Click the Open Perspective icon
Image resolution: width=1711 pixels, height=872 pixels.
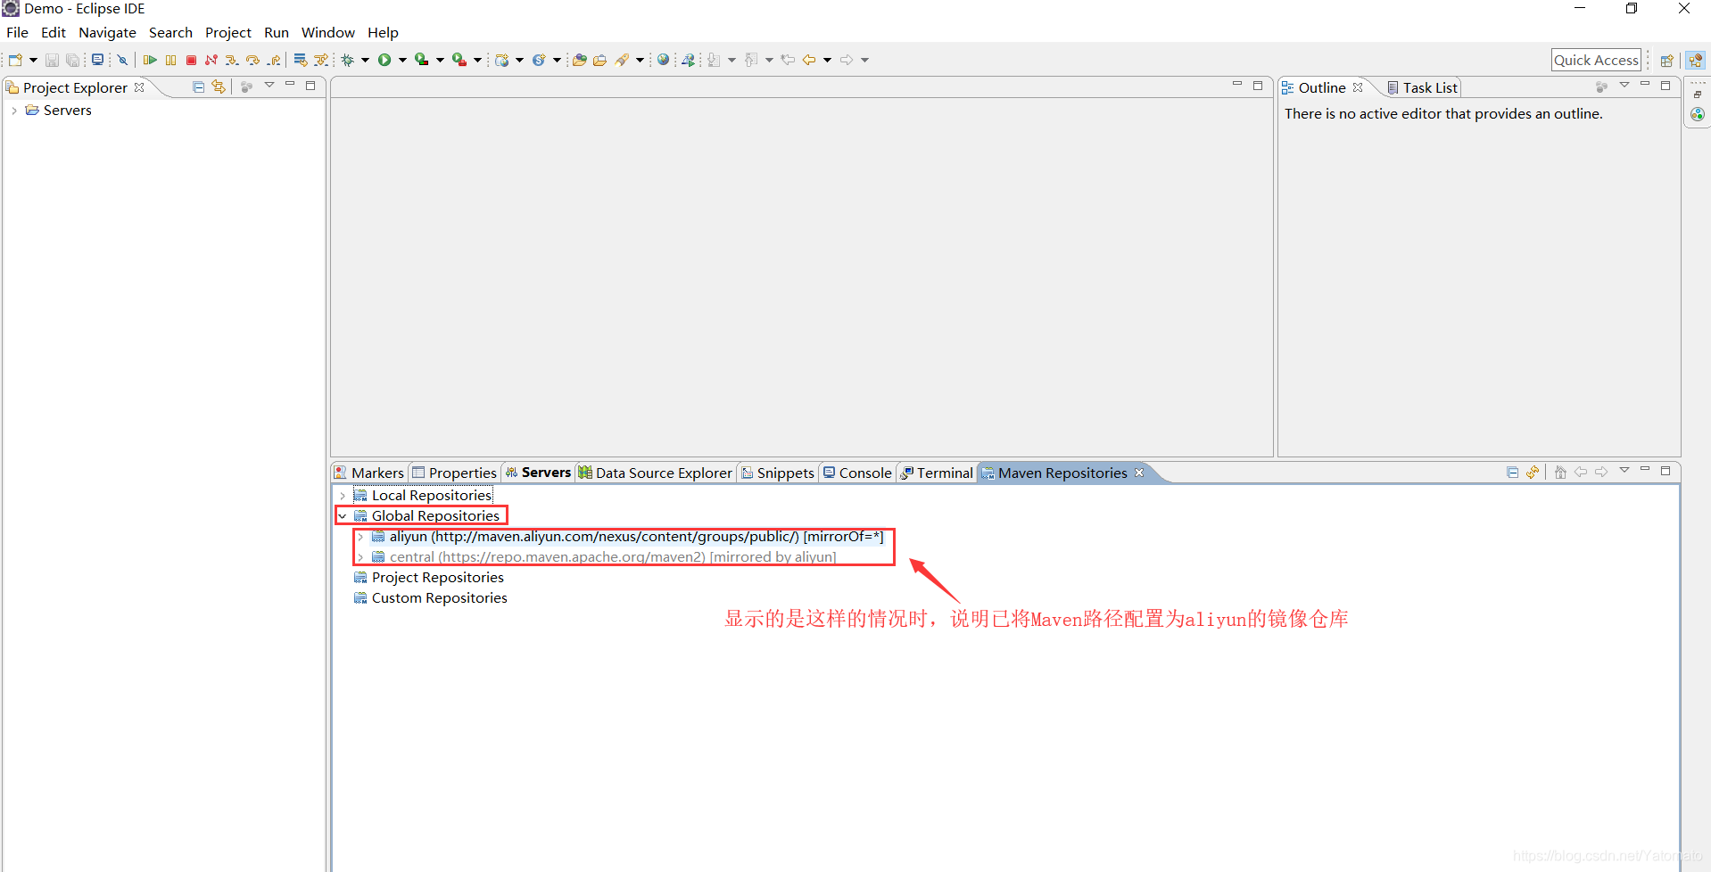coord(1666,61)
